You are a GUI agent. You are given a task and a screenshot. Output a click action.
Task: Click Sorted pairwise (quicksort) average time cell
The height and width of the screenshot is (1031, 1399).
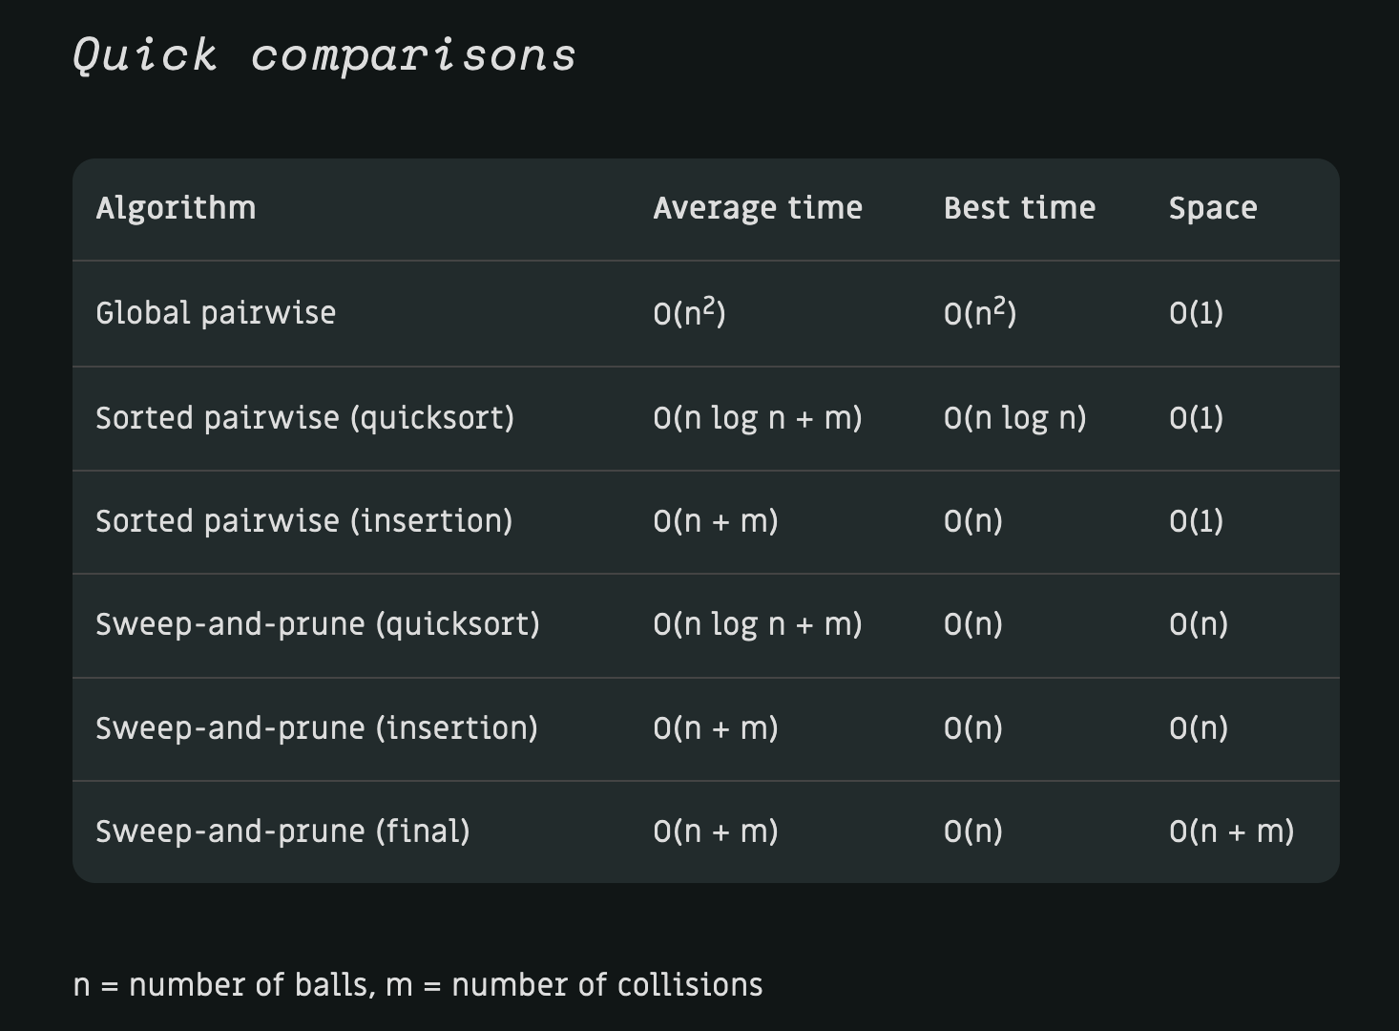tap(758, 418)
